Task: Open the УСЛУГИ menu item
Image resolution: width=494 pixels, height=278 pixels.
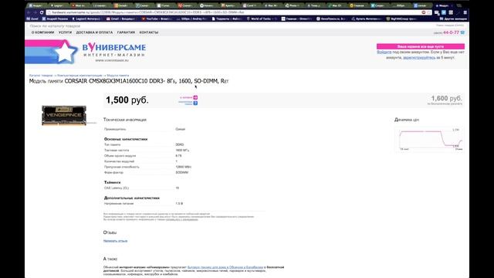Action: pos(65,32)
